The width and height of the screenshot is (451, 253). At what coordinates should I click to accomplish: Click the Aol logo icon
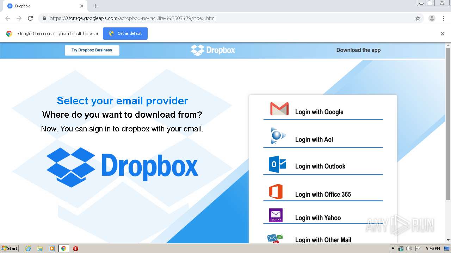coord(278,136)
